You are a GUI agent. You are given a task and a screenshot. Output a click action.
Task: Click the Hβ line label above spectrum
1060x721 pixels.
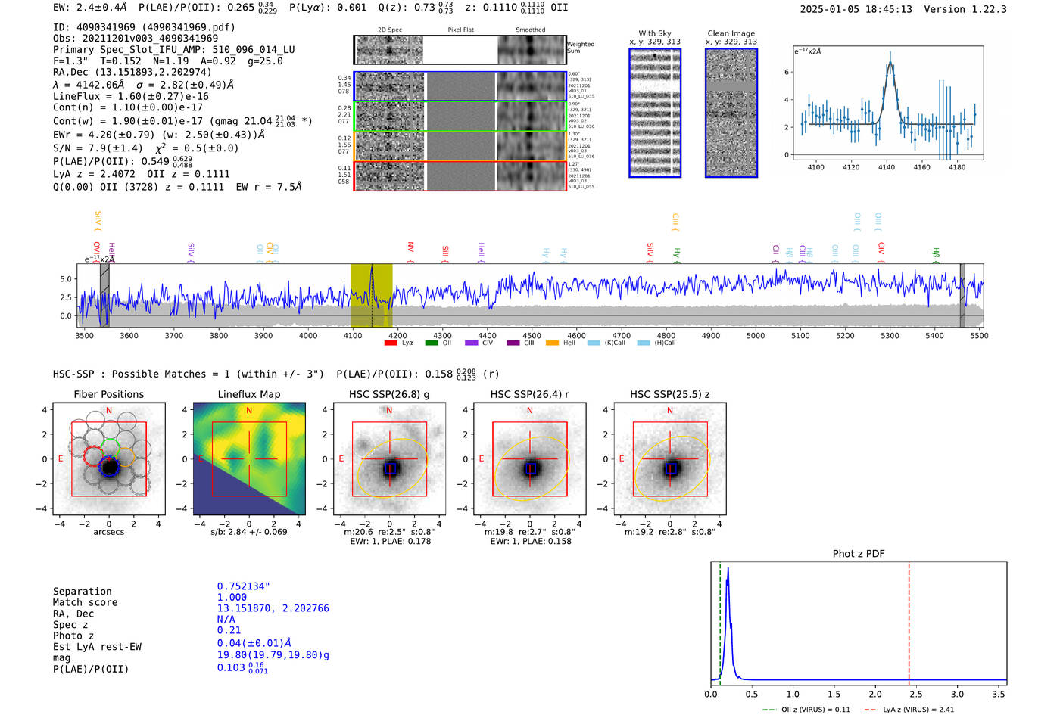click(936, 255)
